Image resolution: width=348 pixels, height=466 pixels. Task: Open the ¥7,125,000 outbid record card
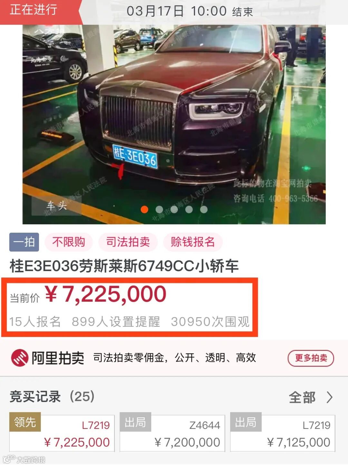(283, 433)
